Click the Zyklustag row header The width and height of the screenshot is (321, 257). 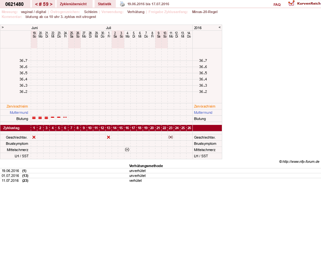pyautogui.click(x=11, y=128)
